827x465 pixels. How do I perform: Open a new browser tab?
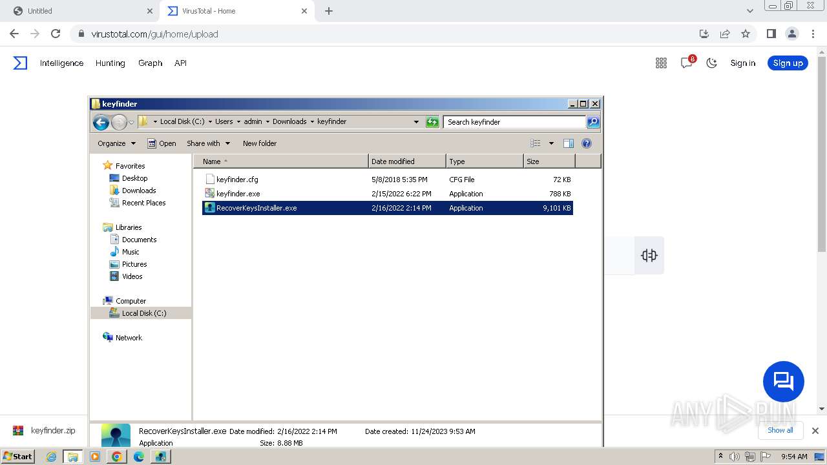pyautogui.click(x=329, y=11)
